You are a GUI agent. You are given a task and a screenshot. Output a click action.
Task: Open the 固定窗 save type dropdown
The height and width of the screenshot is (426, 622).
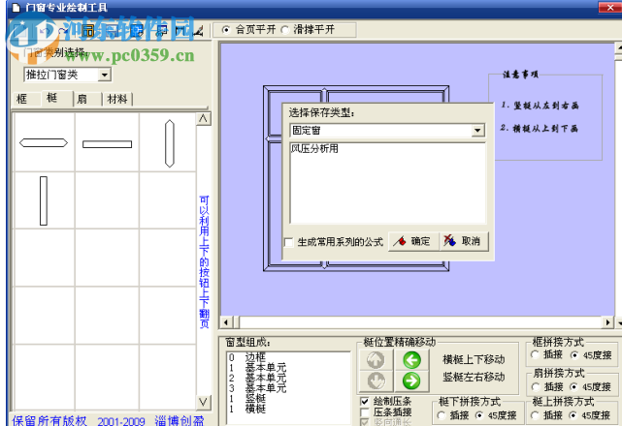[x=477, y=131]
